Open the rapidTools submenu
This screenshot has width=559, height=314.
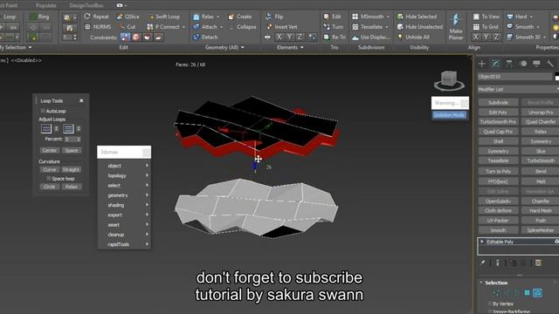pos(124,244)
